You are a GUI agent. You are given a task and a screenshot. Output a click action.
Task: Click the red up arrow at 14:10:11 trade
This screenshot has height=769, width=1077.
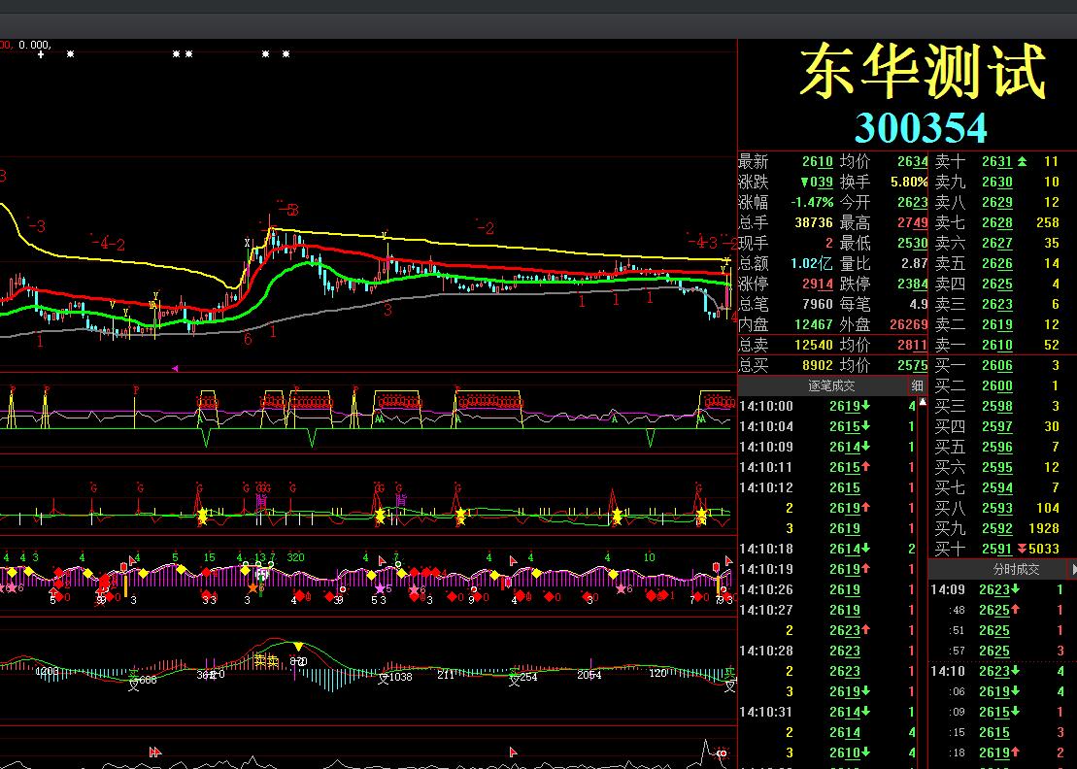(x=865, y=467)
